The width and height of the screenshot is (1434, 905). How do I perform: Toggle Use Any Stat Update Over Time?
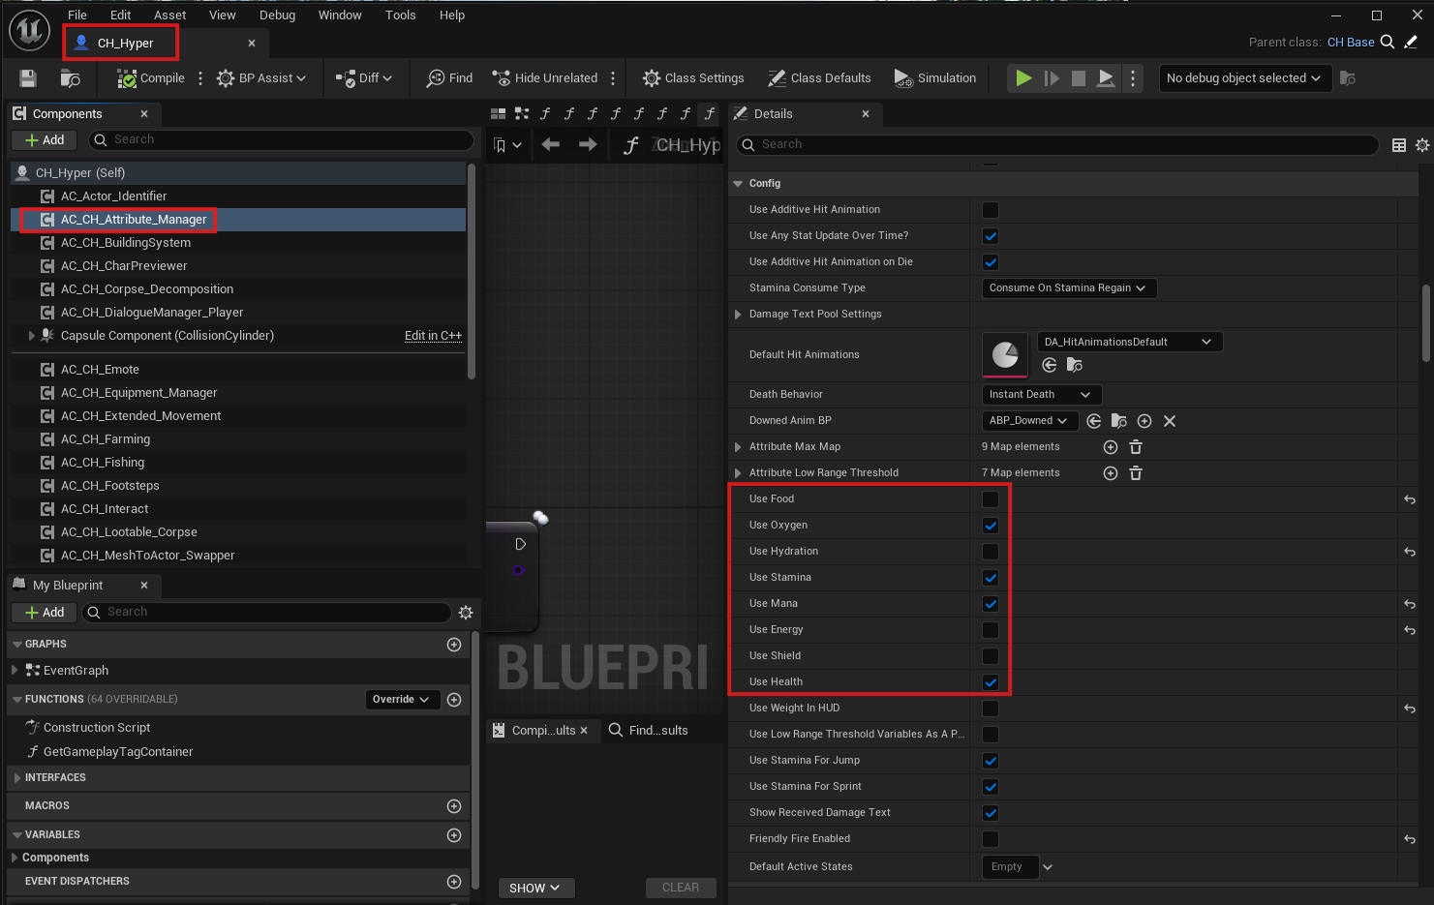click(x=991, y=236)
